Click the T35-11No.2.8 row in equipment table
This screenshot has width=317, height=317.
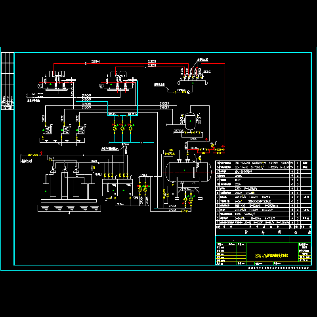[263, 163]
